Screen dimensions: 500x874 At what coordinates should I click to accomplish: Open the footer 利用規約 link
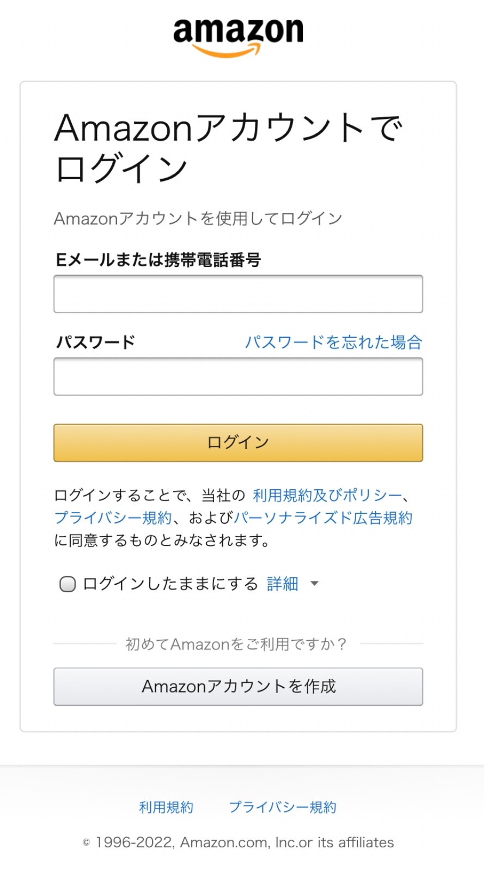point(166,807)
